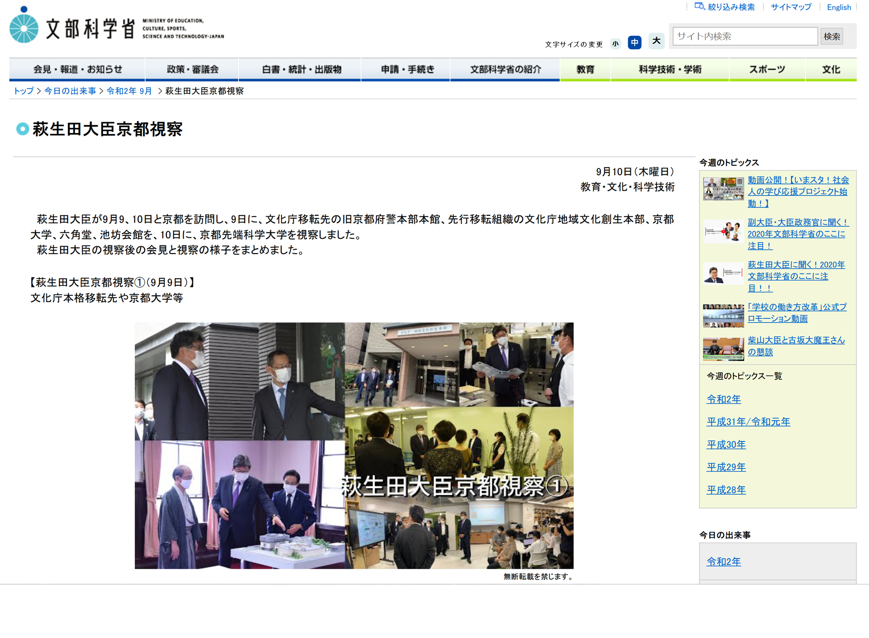Go to 今日の出来事 in the breadcrumb
This screenshot has width=869, height=638.
pos(70,91)
